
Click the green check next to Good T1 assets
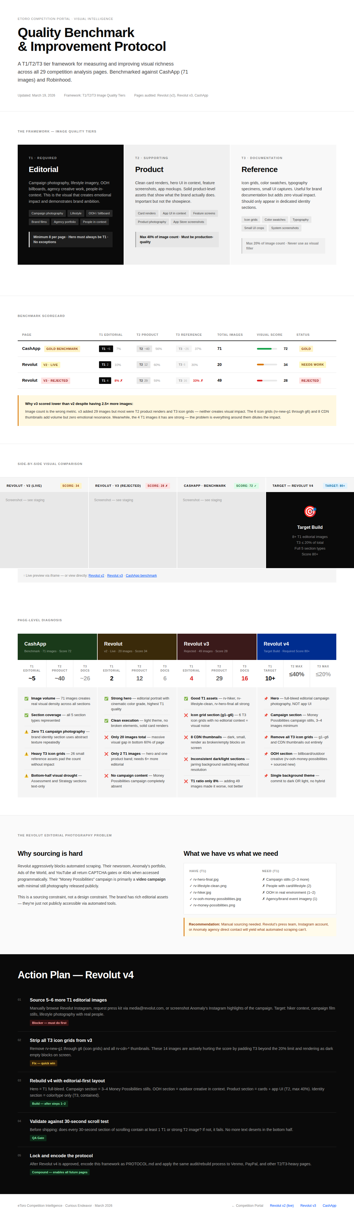[x=186, y=698]
